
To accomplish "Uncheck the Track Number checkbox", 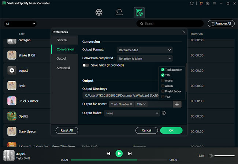I will [163, 70].
